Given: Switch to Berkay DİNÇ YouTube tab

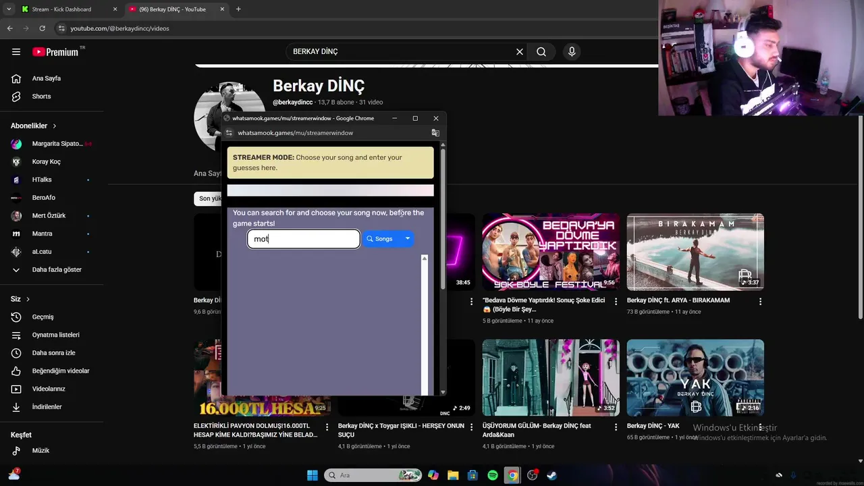Looking at the screenshot, I should [x=175, y=9].
